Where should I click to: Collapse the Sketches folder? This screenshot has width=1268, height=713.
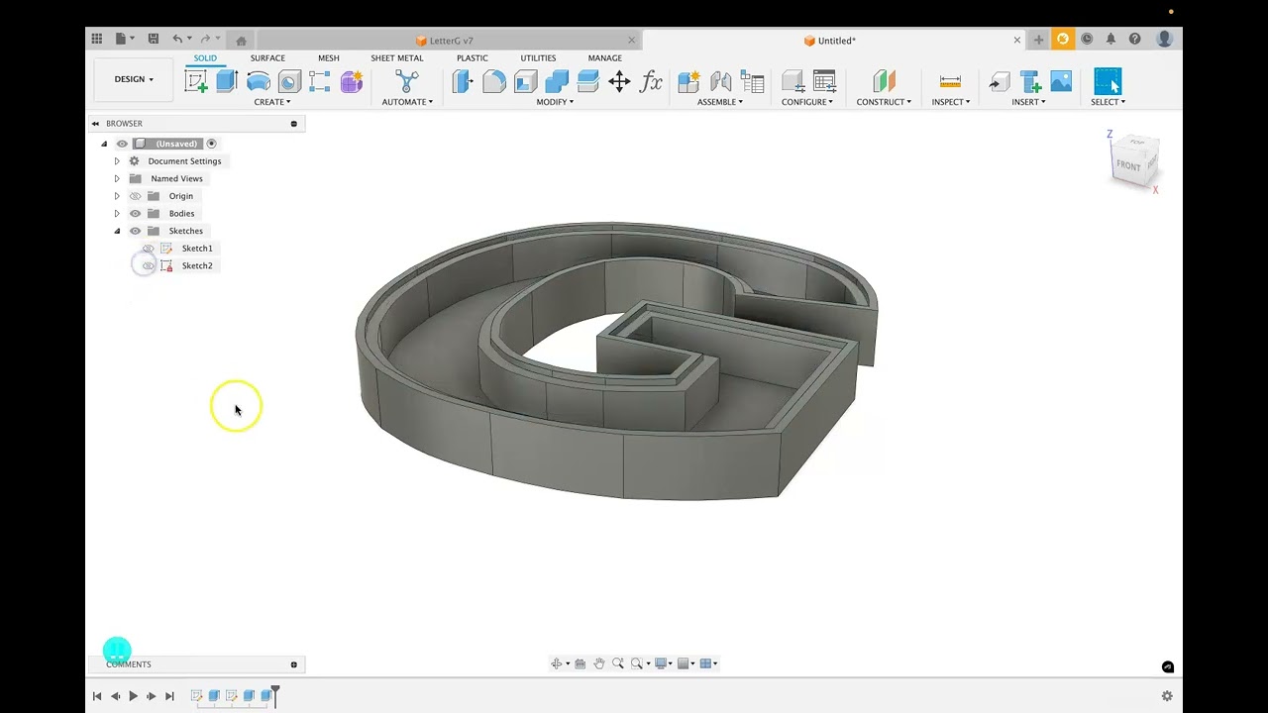click(117, 231)
